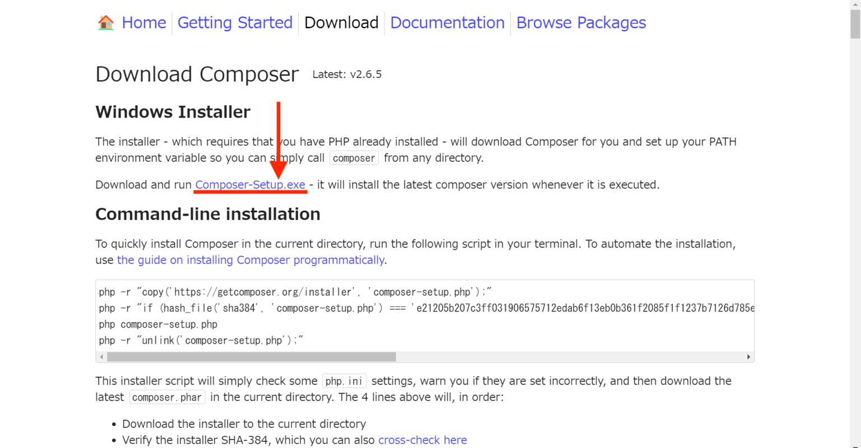
Task: Select the Download tab
Action: [341, 22]
